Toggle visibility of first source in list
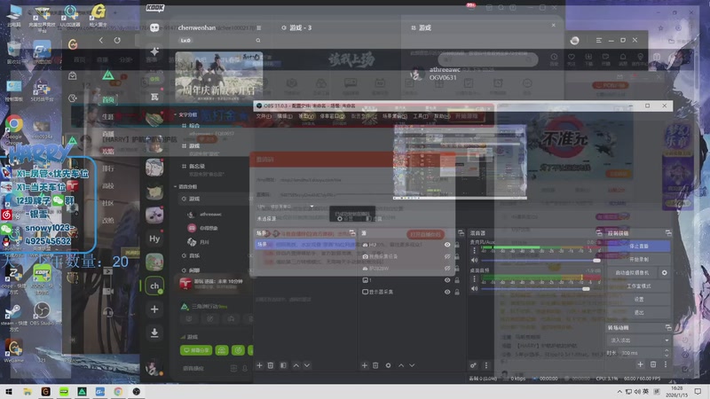 447,245
